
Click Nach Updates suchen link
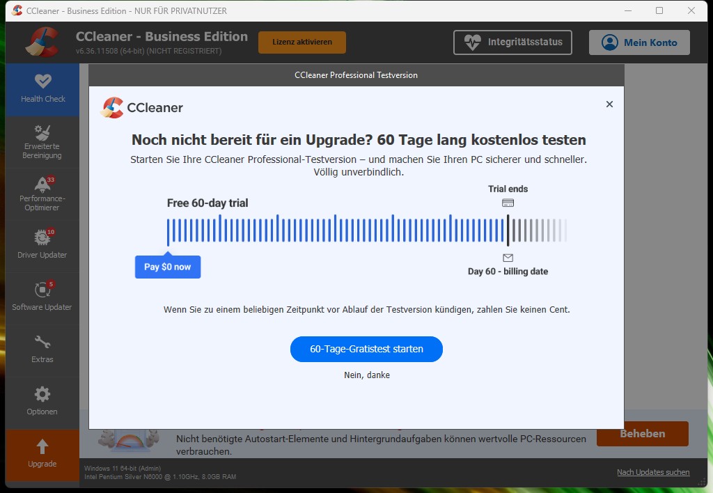(653, 472)
